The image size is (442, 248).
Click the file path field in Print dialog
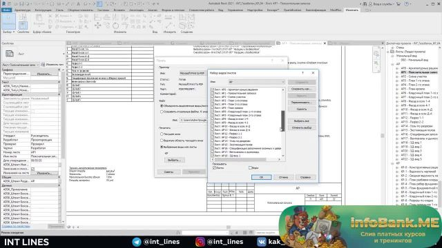pos(193,120)
